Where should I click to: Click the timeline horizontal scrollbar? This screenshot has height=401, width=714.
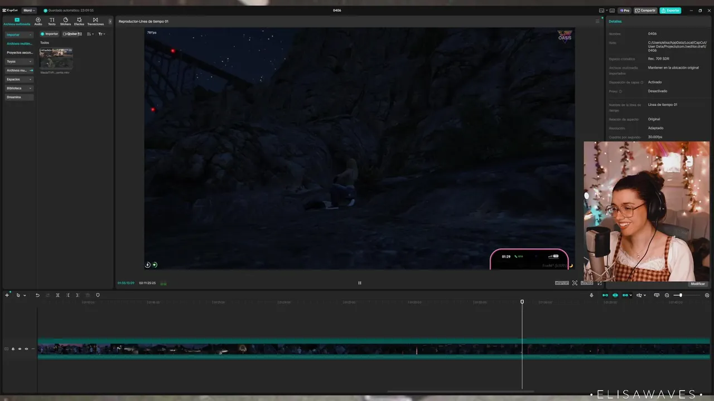[460, 391]
